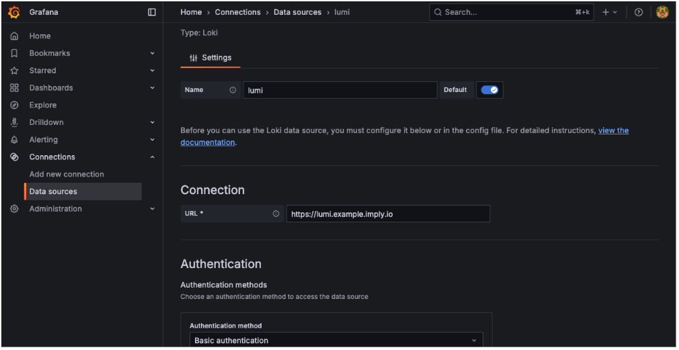Viewport: 679px width, 350px height.
Task: Switch to the Settings tab
Action: click(x=210, y=58)
